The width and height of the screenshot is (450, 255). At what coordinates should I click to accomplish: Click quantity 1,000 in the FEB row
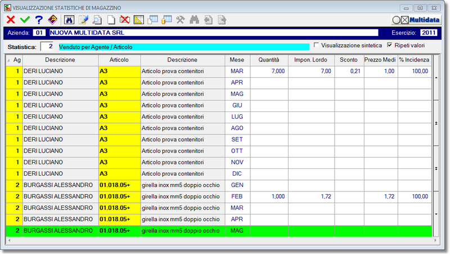278,196
